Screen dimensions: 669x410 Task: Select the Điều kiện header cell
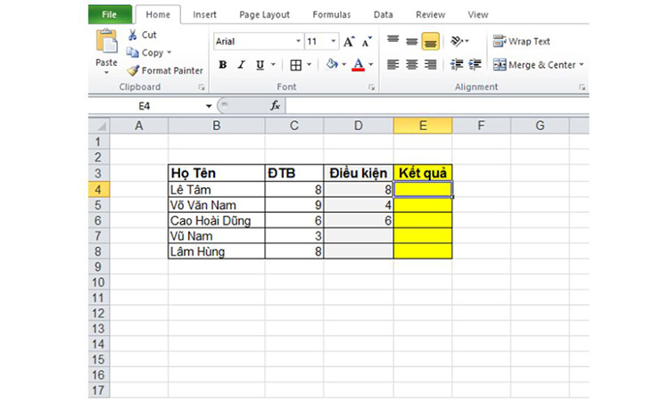359,173
